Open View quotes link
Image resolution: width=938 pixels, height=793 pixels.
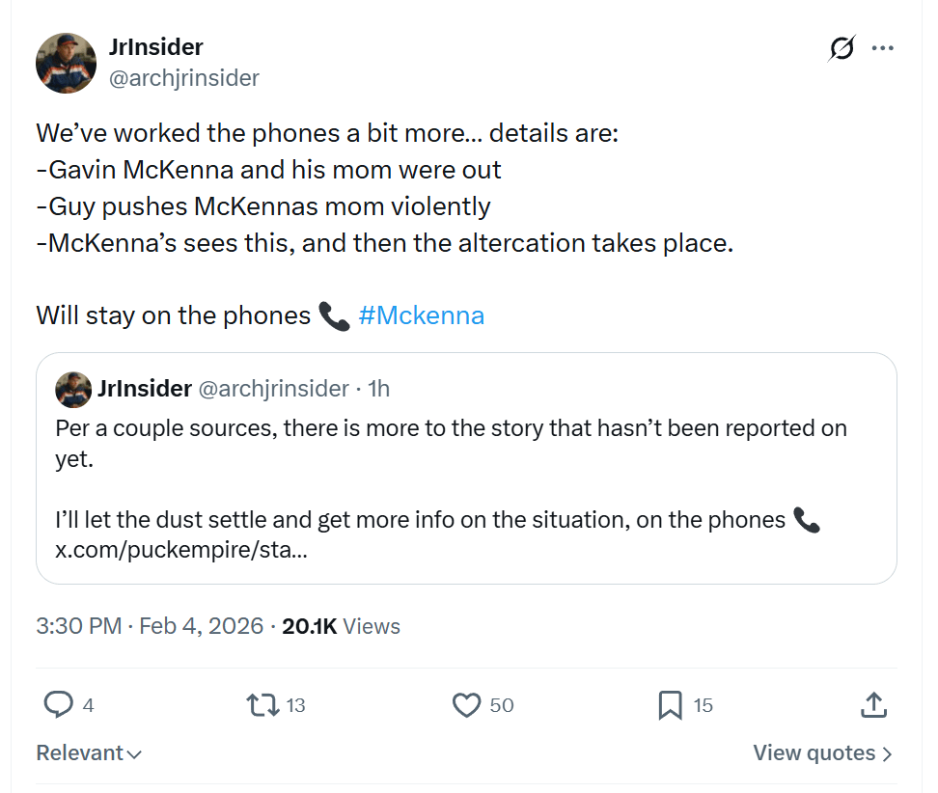822,753
